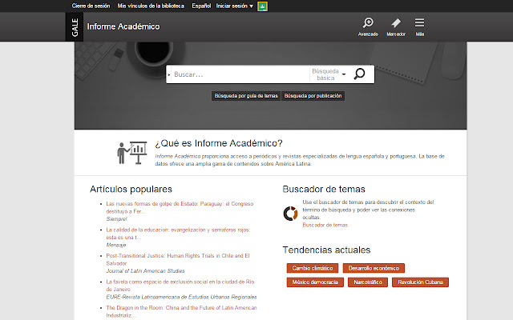Click the Informe Académico header title
The image size is (513, 320).
coord(123,26)
